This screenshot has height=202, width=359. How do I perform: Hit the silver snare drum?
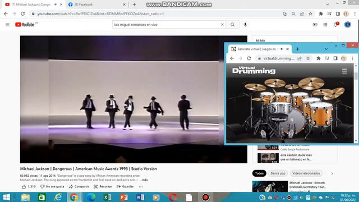280,108
